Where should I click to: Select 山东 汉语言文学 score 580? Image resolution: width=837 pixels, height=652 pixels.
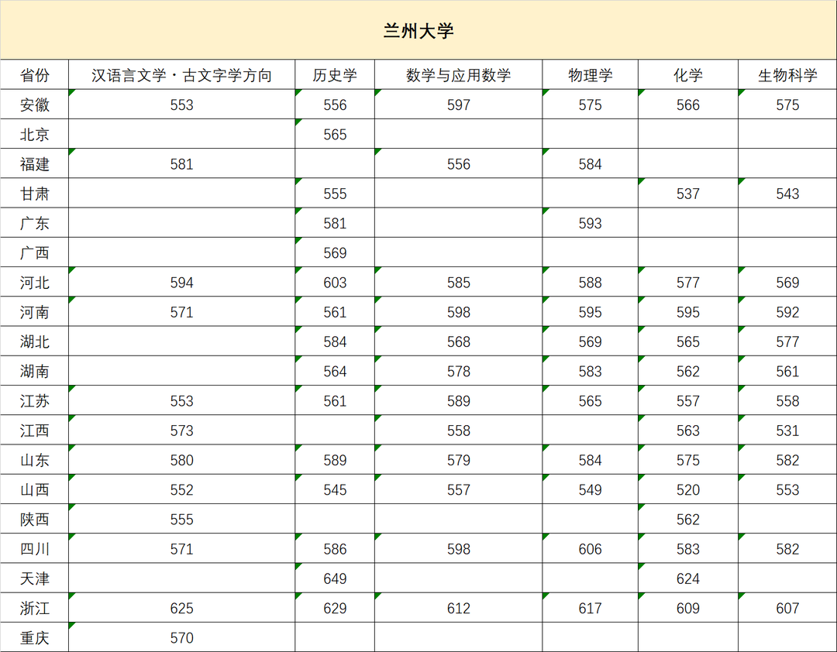click(x=181, y=460)
